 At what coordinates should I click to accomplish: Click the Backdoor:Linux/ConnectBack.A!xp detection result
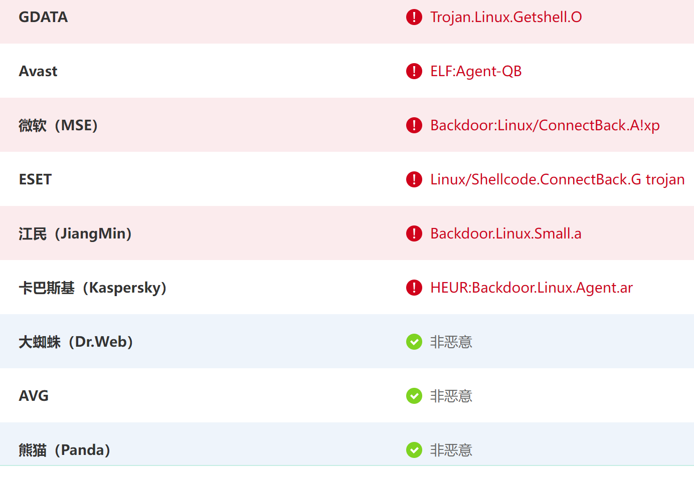click(x=545, y=125)
